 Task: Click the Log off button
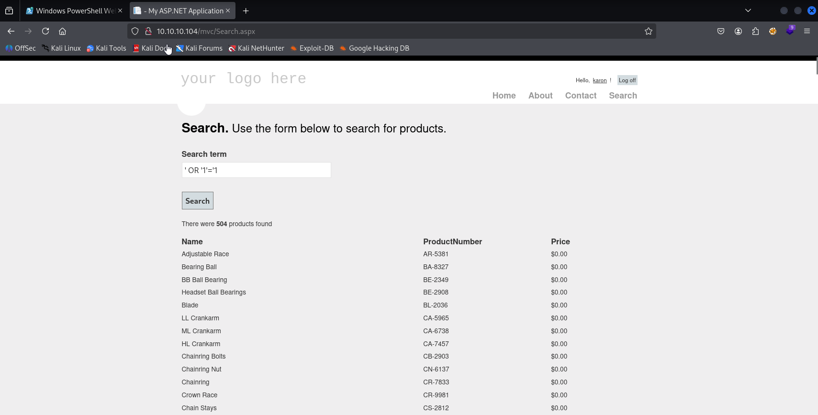(x=627, y=80)
